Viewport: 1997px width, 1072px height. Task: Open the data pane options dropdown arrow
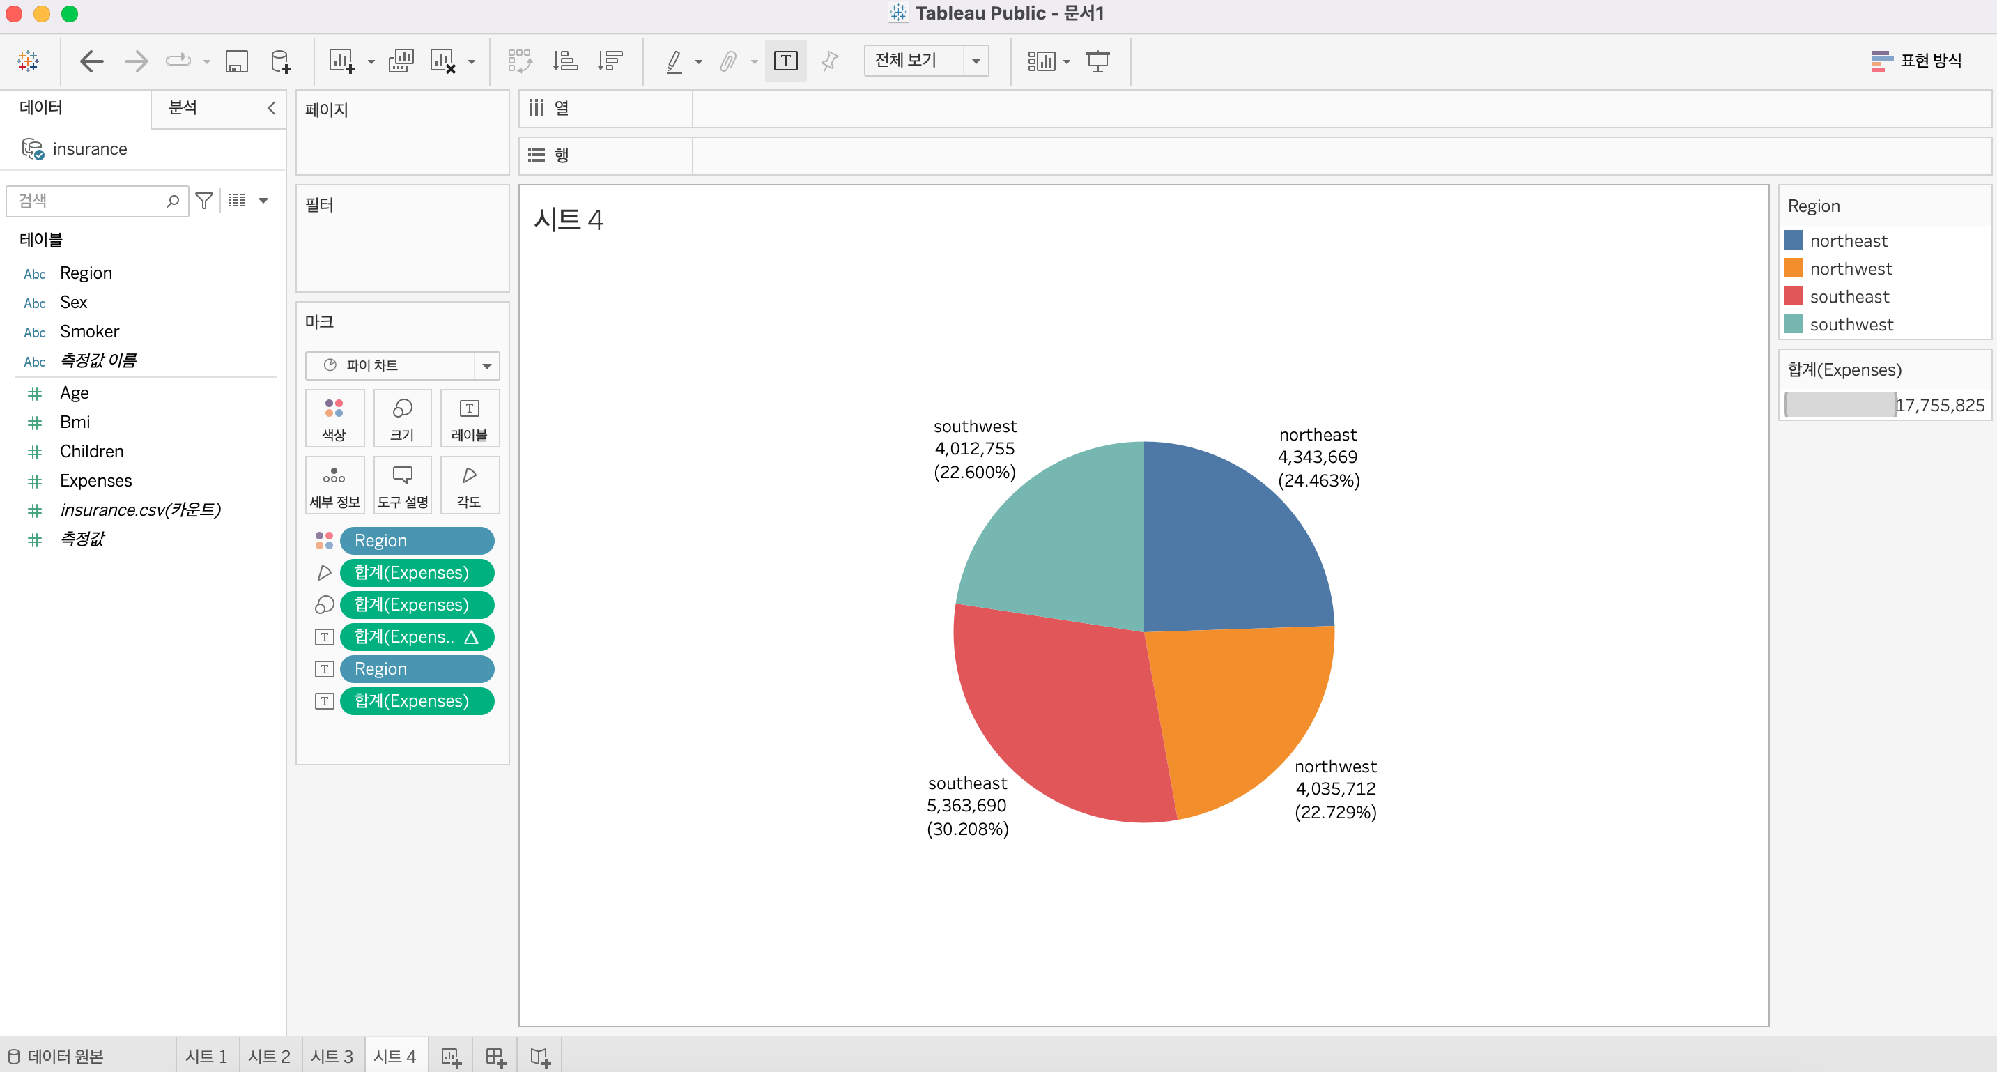click(263, 201)
